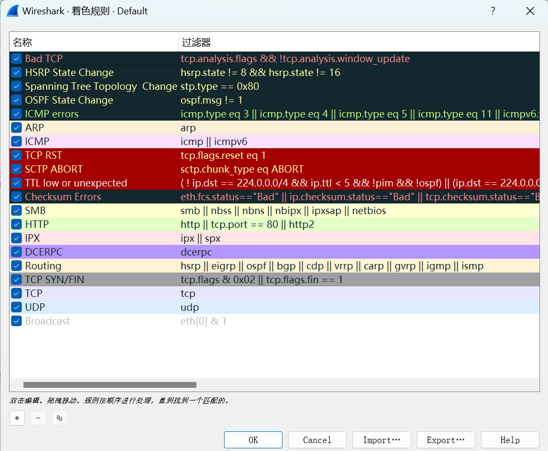Uncheck the IPX rule checkbox
Viewport: 548px width, 451px height.
[16, 238]
